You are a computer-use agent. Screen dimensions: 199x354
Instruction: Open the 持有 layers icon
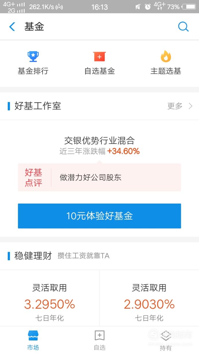click(x=166, y=335)
